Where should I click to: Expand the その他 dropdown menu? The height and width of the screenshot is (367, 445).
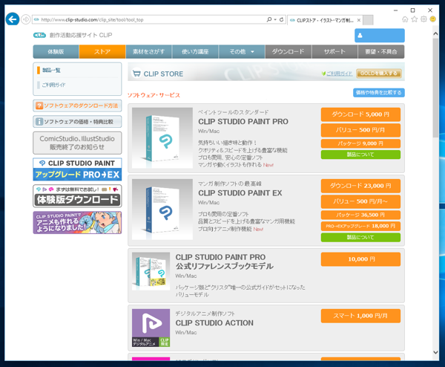pyautogui.click(x=242, y=52)
